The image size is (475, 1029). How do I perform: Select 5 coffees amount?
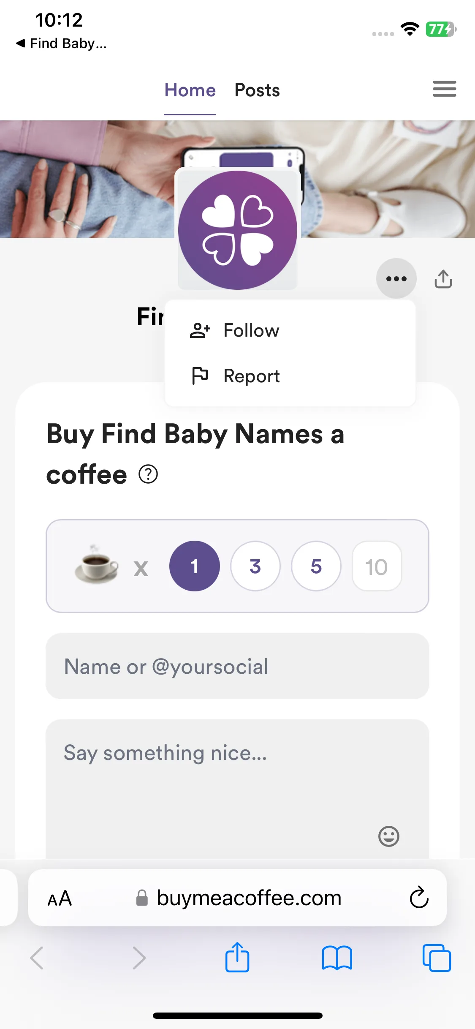pos(316,566)
